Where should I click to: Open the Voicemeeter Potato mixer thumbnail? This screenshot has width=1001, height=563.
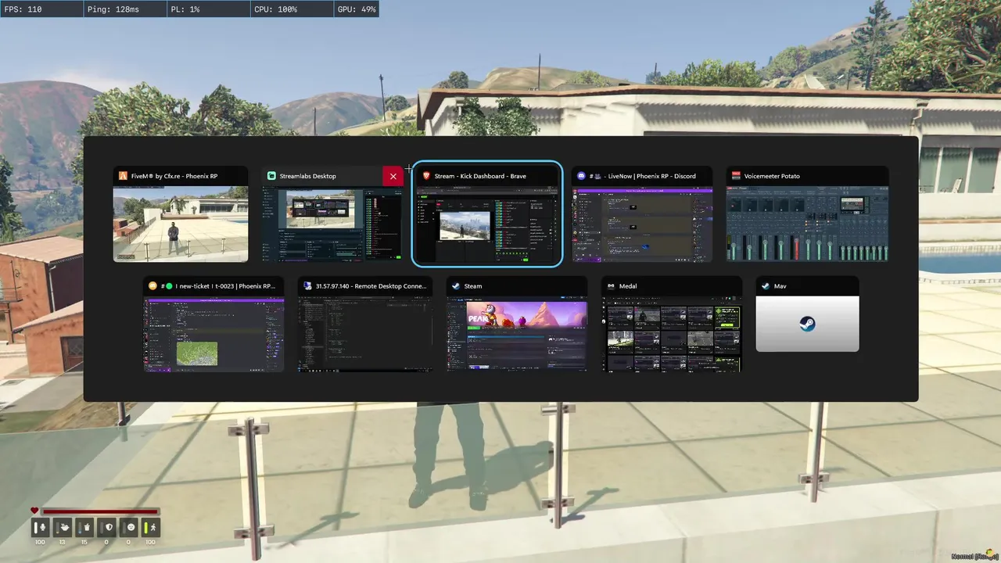[x=808, y=224]
